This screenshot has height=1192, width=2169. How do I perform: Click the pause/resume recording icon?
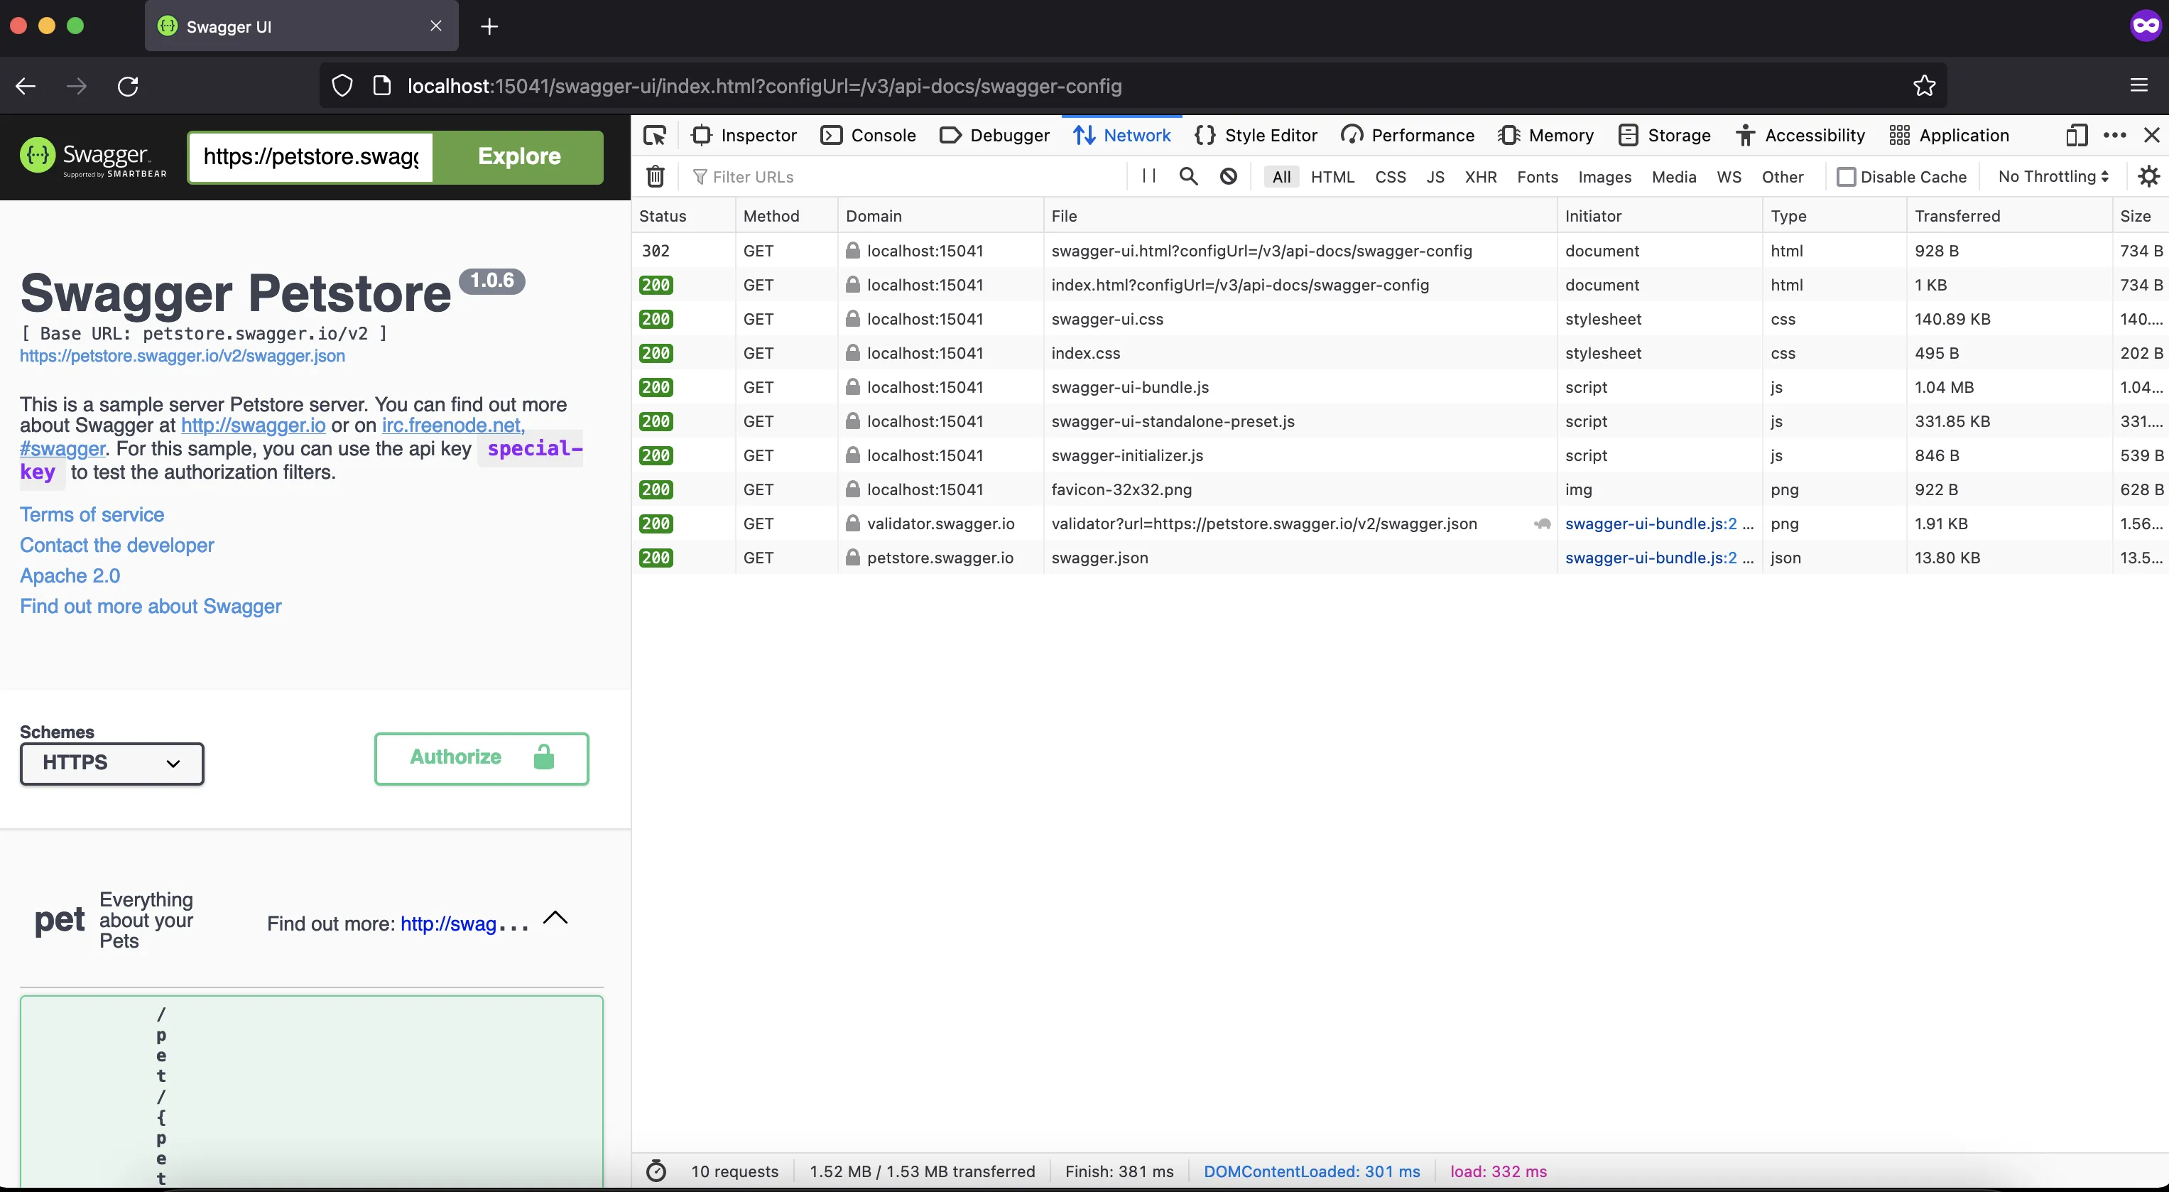coord(1148,176)
